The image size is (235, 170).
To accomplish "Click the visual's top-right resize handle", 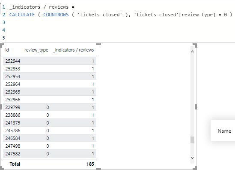I will [195, 46].
